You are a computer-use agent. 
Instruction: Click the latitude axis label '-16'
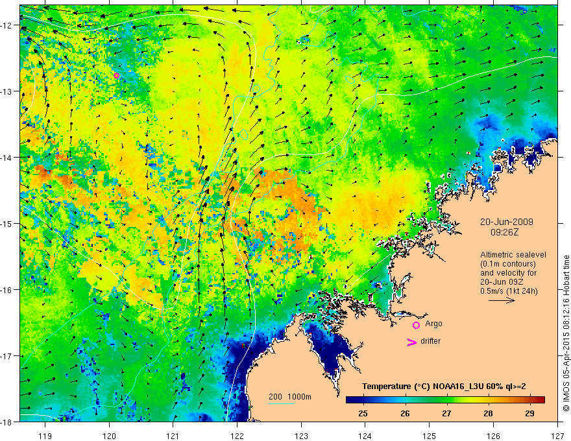coord(7,290)
